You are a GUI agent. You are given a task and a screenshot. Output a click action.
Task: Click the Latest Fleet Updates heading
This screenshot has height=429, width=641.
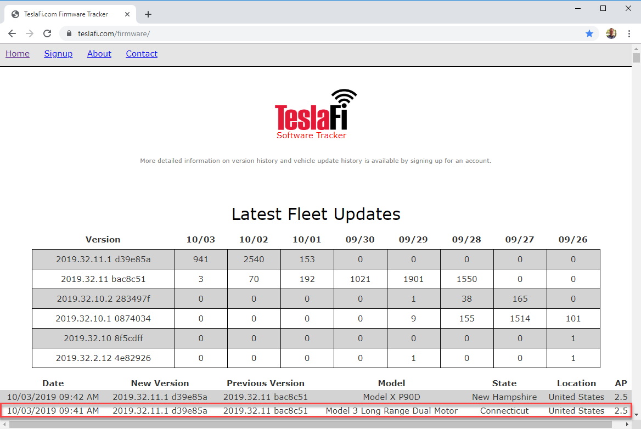click(x=316, y=214)
